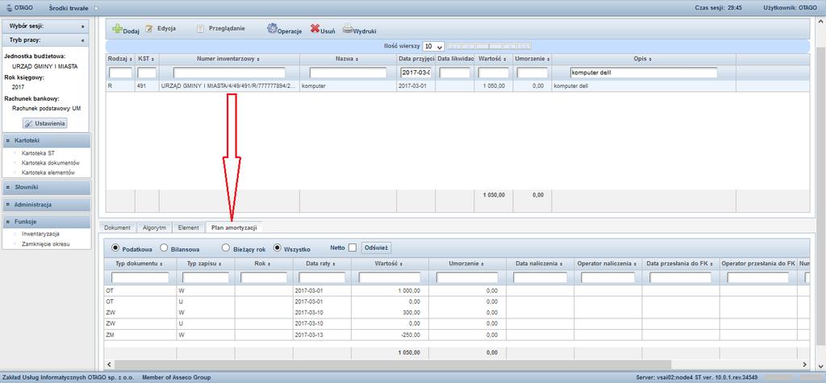Open Kartoteka ST link
The height and width of the screenshot is (383, 826).
coord(39,153)
